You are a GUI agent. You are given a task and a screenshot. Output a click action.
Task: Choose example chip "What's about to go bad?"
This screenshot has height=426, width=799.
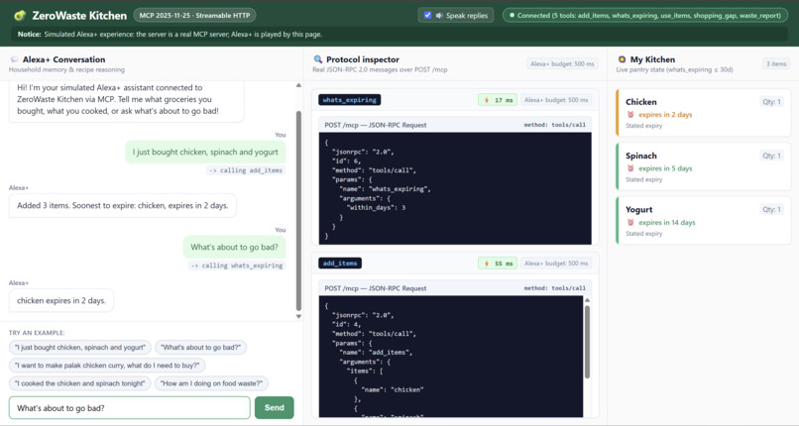(201, 347)
